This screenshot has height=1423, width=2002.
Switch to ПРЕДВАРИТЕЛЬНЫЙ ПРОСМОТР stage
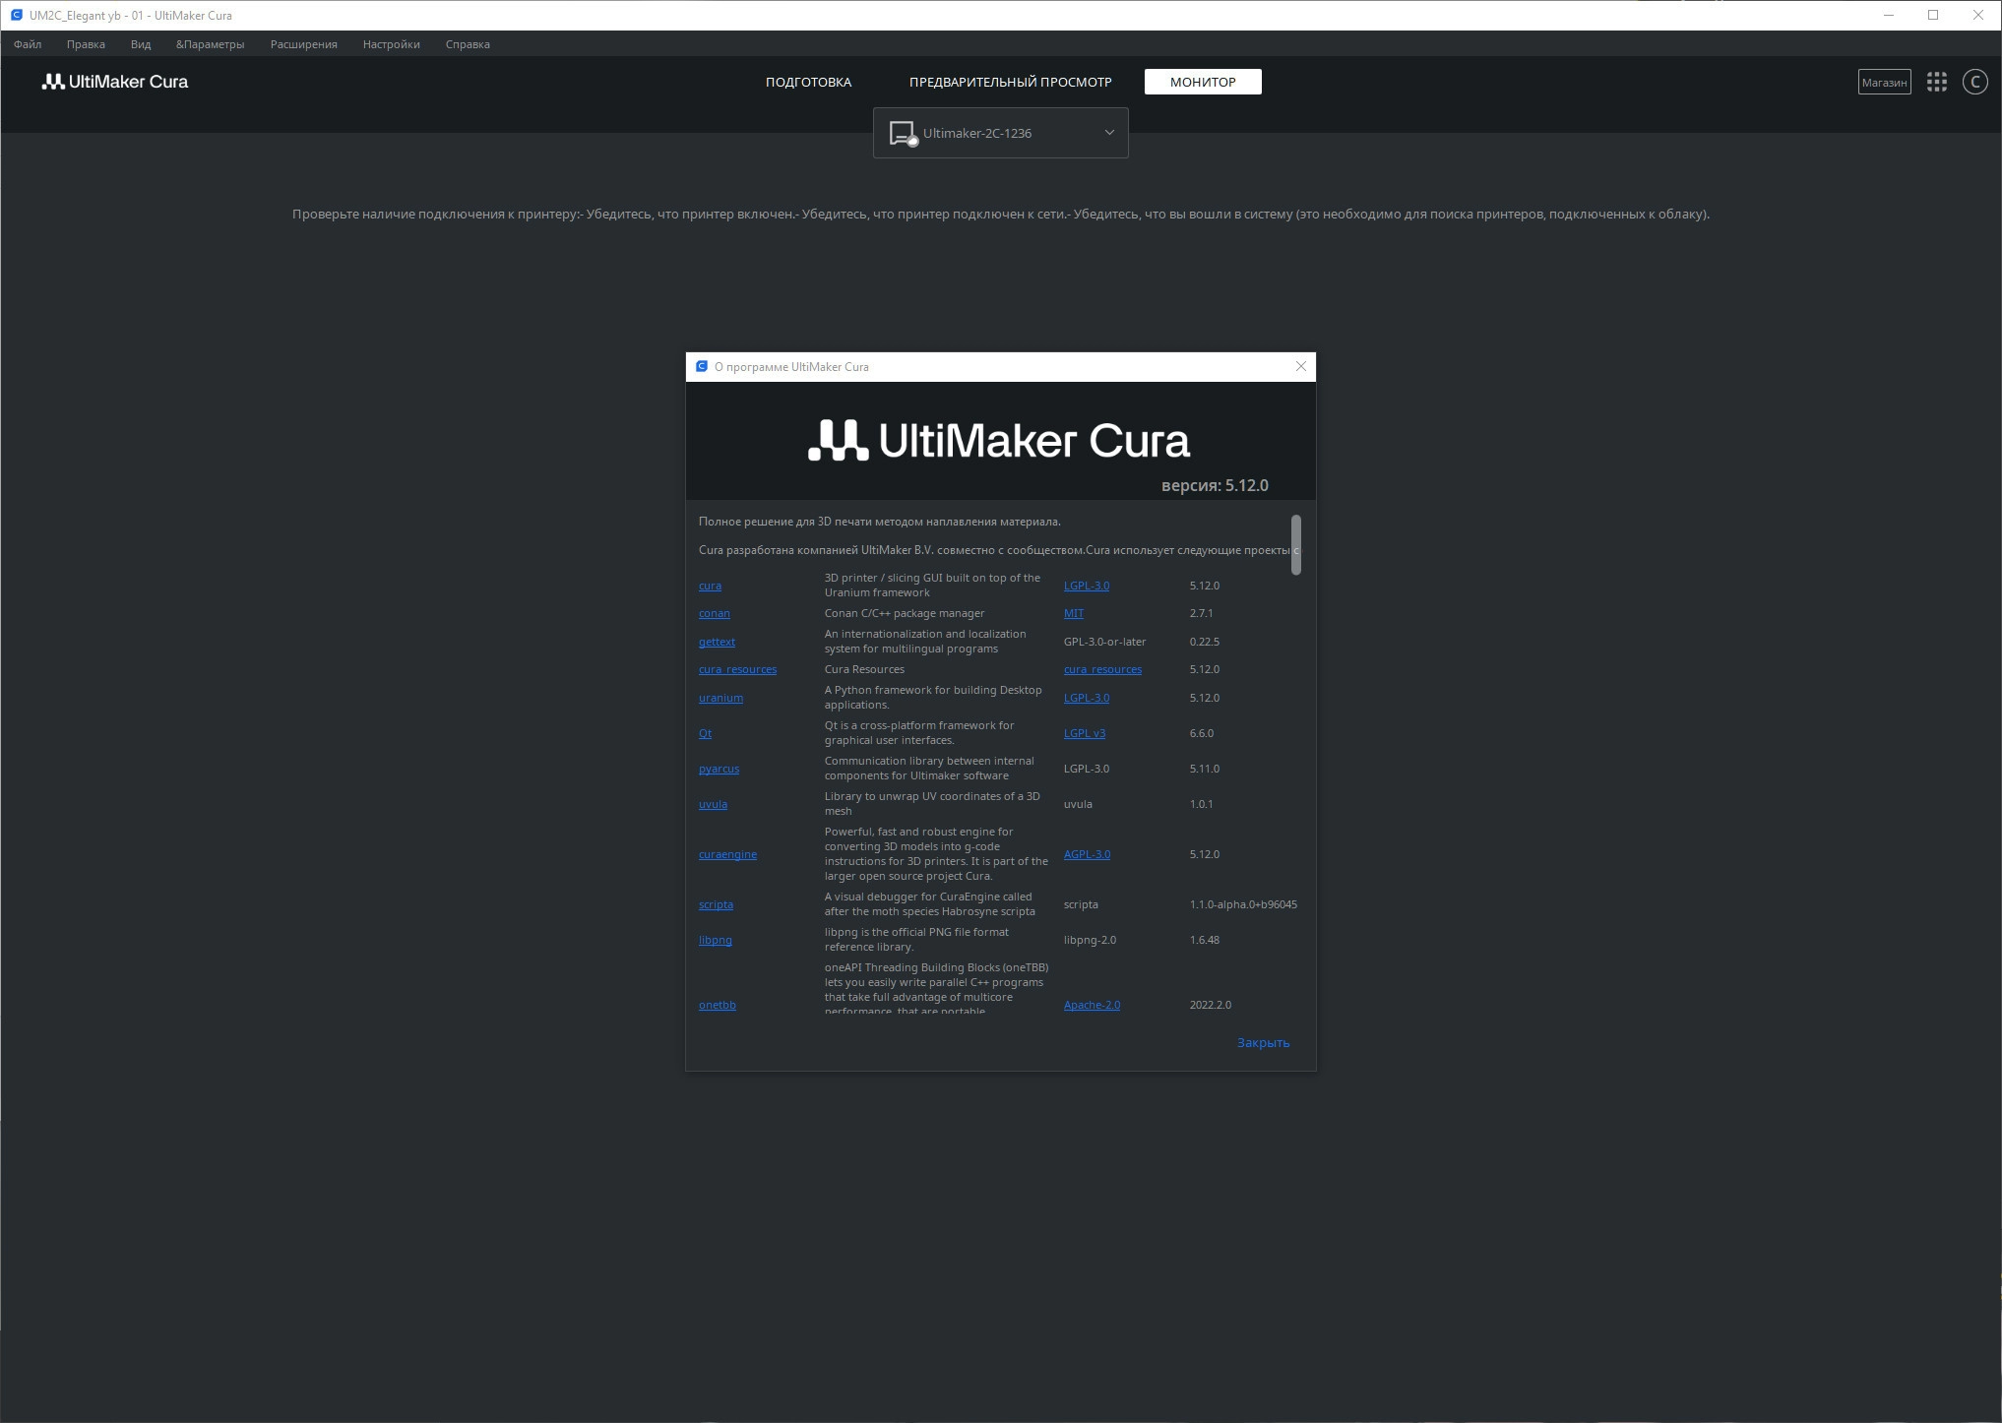(1010, 82)
